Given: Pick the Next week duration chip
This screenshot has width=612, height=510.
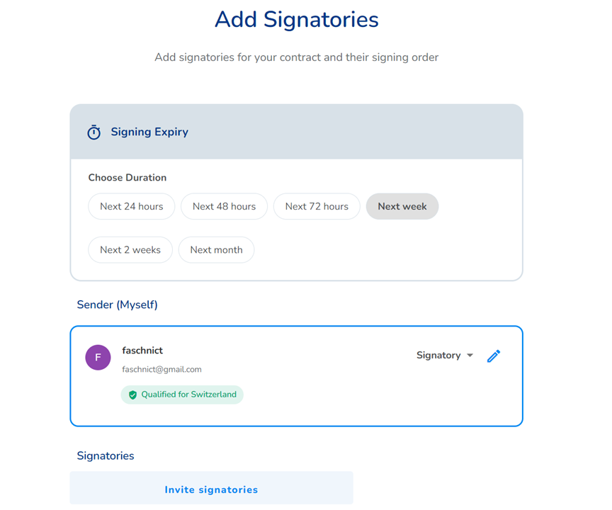Looking at the screenshot, I should coord(402,206).
